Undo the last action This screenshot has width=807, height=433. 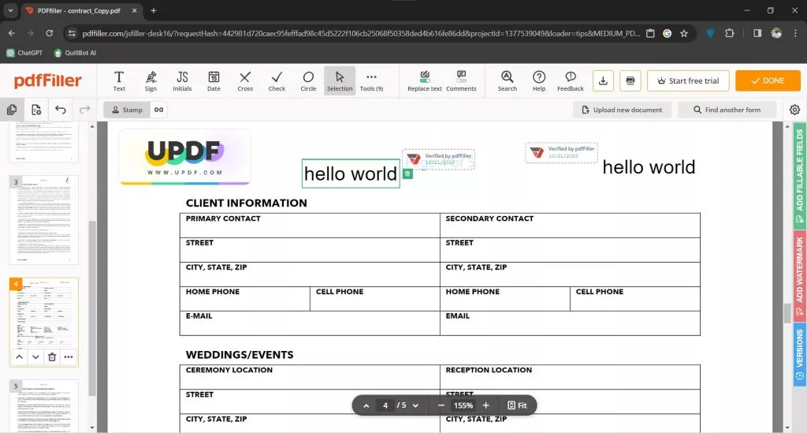pyautogui.click(x=60, y=110)
